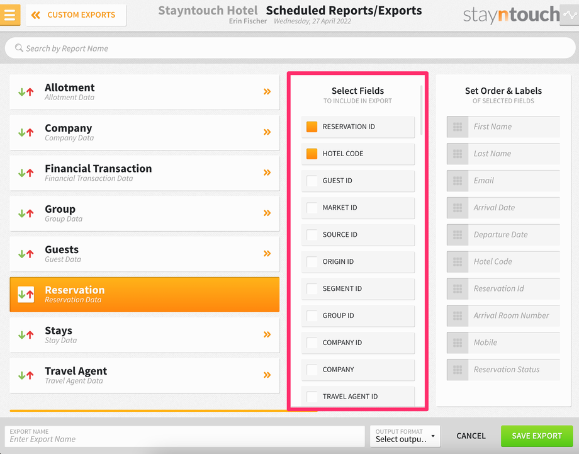Grab the drag handle for Mobile
The width and height of the screenshot is (579, 454).
(x=458, y=343)
